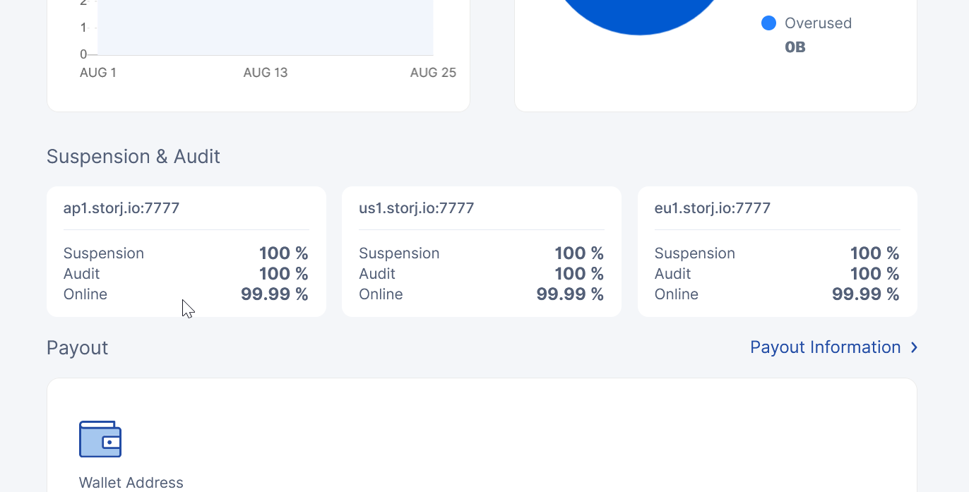Screen dimensions: 969x492
Task: Click the blue disk usage pie chart
Action: [639, 14]
